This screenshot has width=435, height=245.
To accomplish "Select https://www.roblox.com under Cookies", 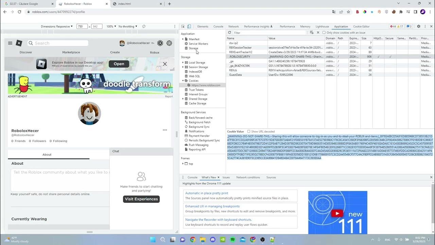I will pos(206,85).
